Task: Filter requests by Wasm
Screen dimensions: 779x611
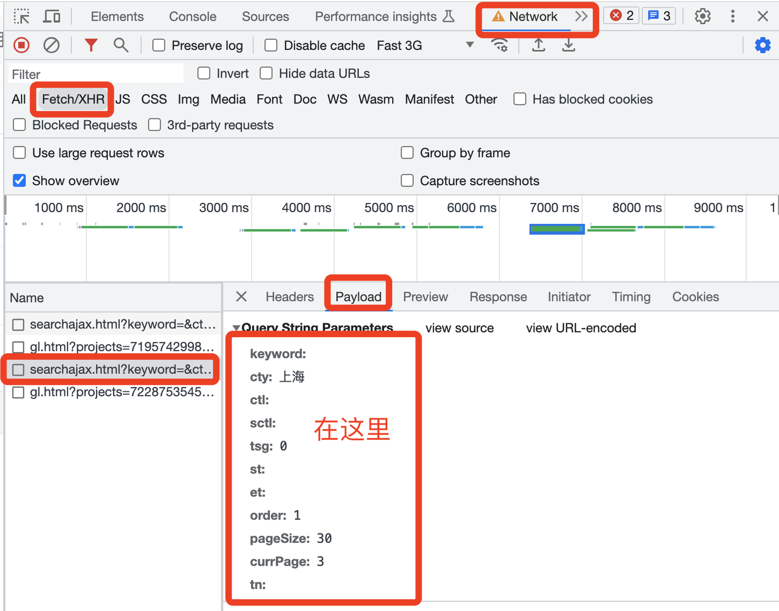Action: [x=376, y=99]
